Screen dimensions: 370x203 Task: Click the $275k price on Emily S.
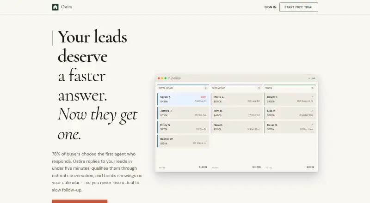164,129
